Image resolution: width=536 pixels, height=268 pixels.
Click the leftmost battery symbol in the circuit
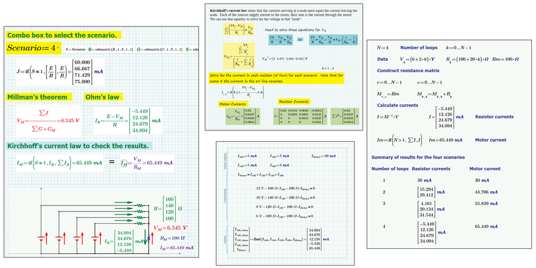[40, 239]
